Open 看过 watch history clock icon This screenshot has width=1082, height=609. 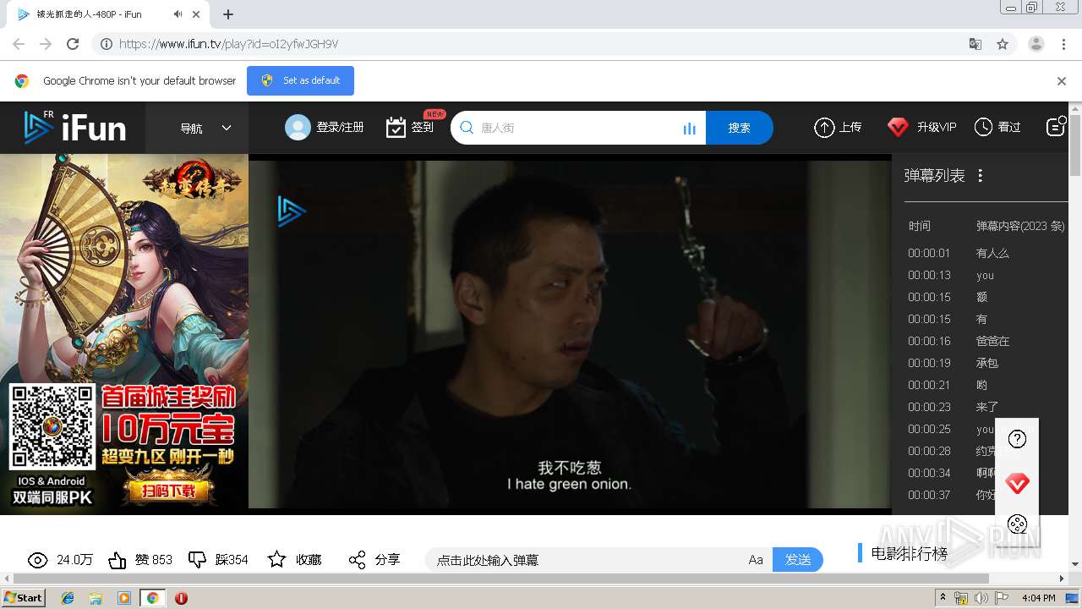[x=983, y=127]
